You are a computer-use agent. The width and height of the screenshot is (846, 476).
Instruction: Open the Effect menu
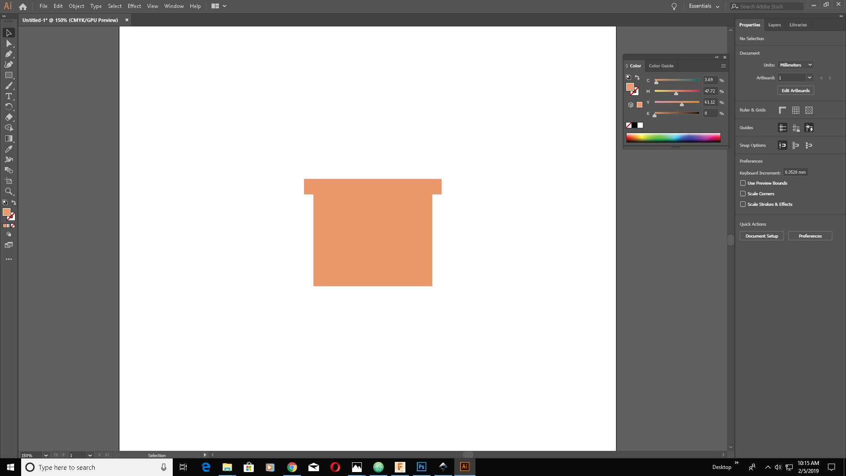[134, 6]
